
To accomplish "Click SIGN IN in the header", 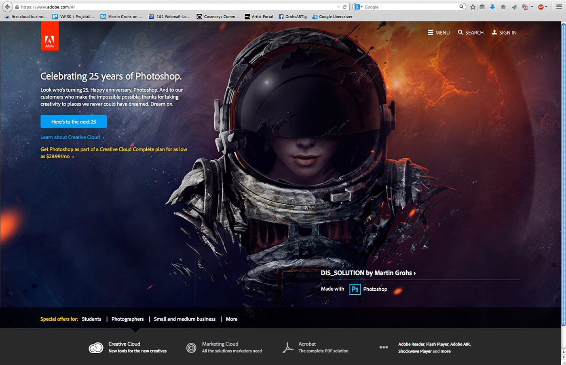I will tap(504, 33).
